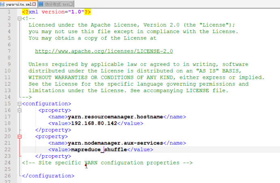Click the text yarn.nodemanager.aux-services
Screen dimensions: 280x183
pyautogui.click(x=115, y=143)
